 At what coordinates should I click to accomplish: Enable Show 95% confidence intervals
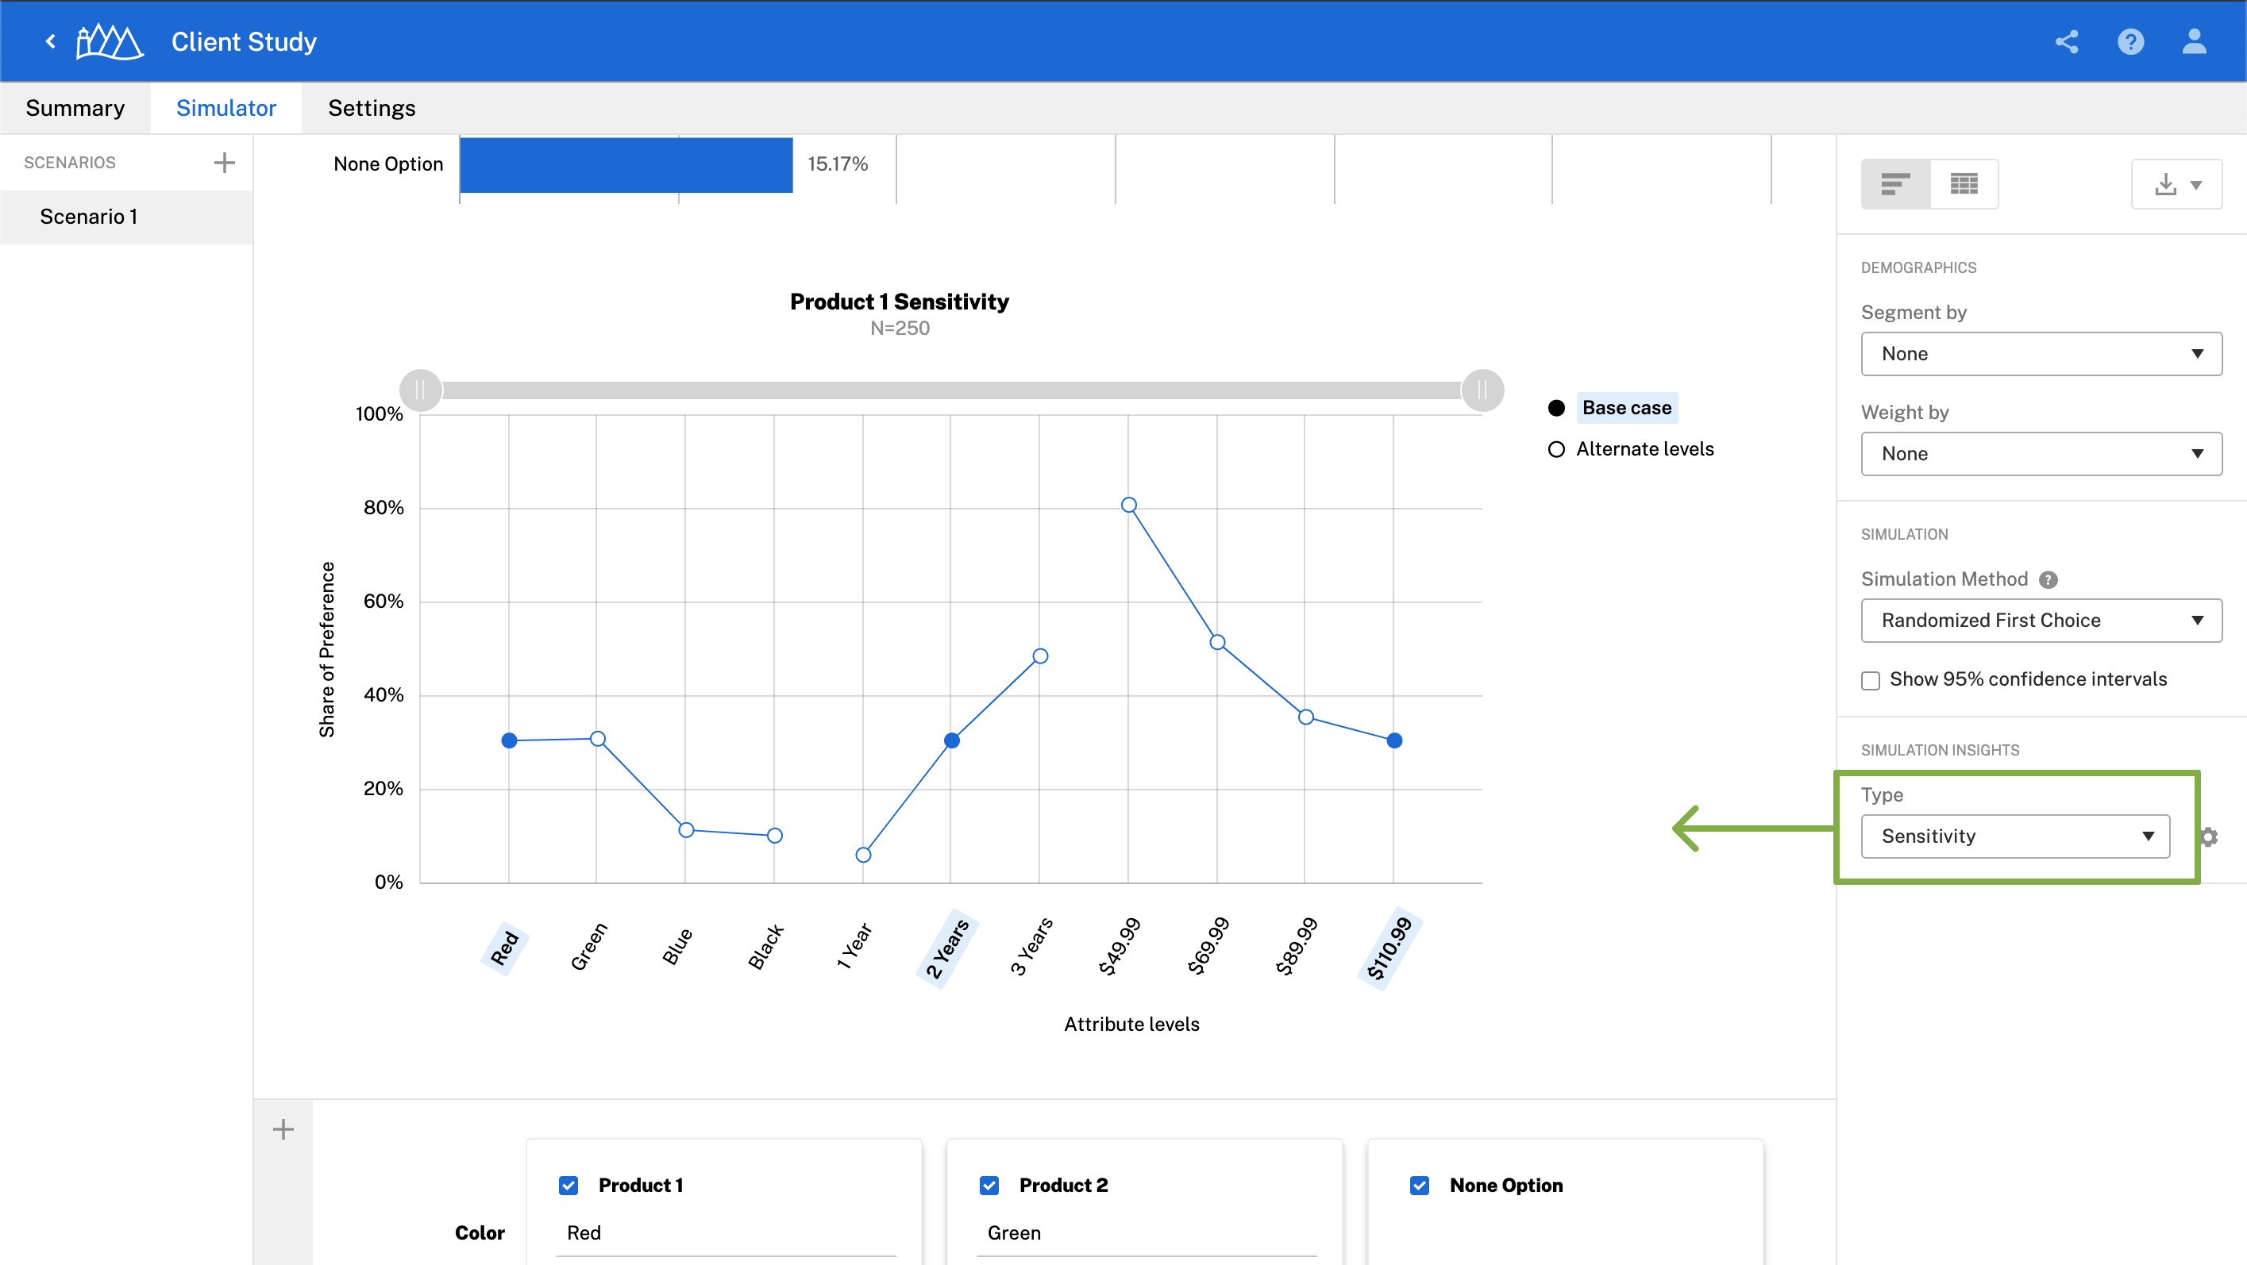[1870, 680]
